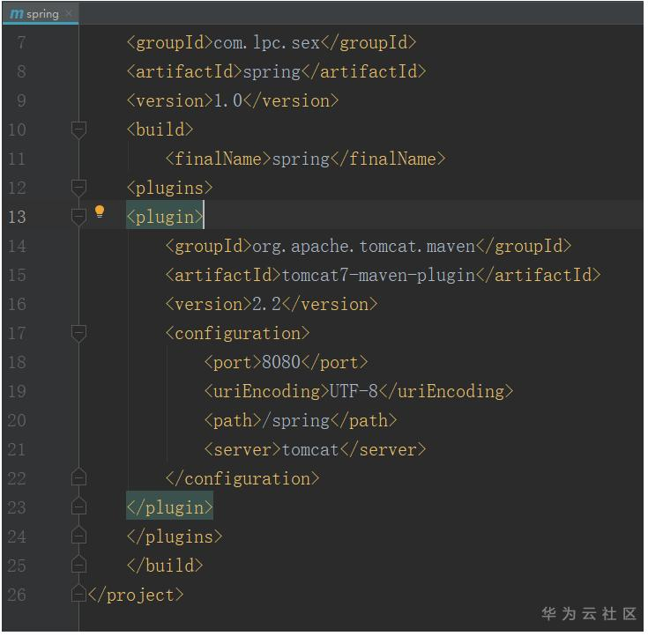The image size is (648, 636).
Task: Click the fold end marker beside closing plugin tag
Action: [x=78, y=507]
